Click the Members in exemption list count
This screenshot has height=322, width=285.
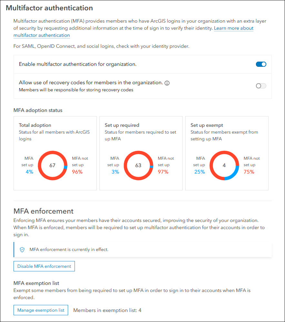107,310
